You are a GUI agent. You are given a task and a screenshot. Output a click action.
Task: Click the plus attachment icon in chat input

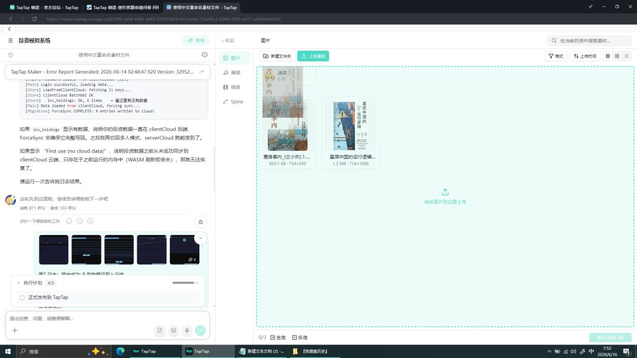point(15,330)
